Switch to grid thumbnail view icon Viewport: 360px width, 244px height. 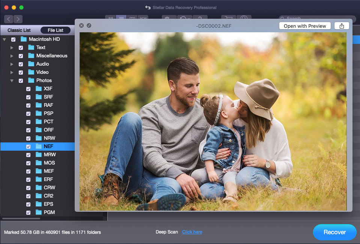(111, 18)
